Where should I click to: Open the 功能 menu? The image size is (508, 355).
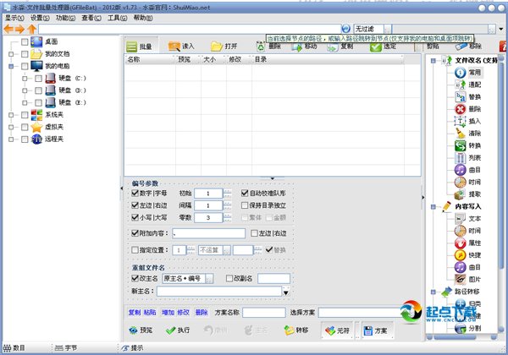point(65,18)
